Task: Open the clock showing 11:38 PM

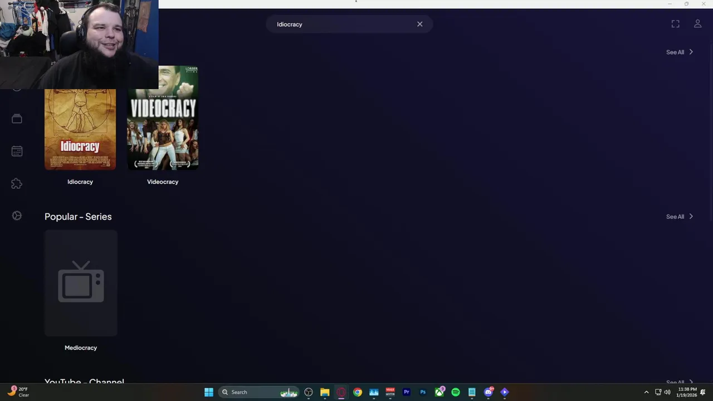Action: 687,392
